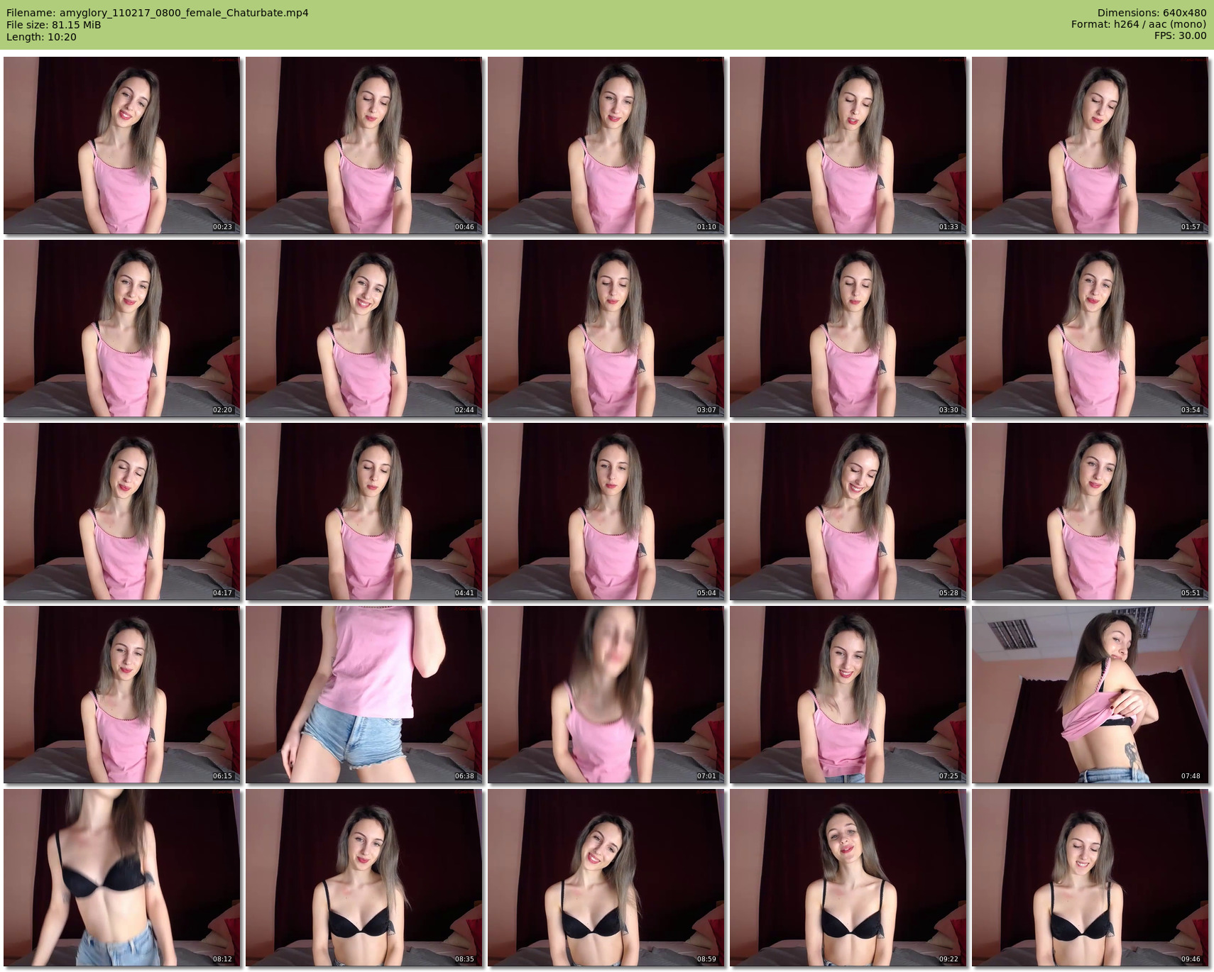Select the frame showing ceiling at 07:48

[x=1090, y=695]
